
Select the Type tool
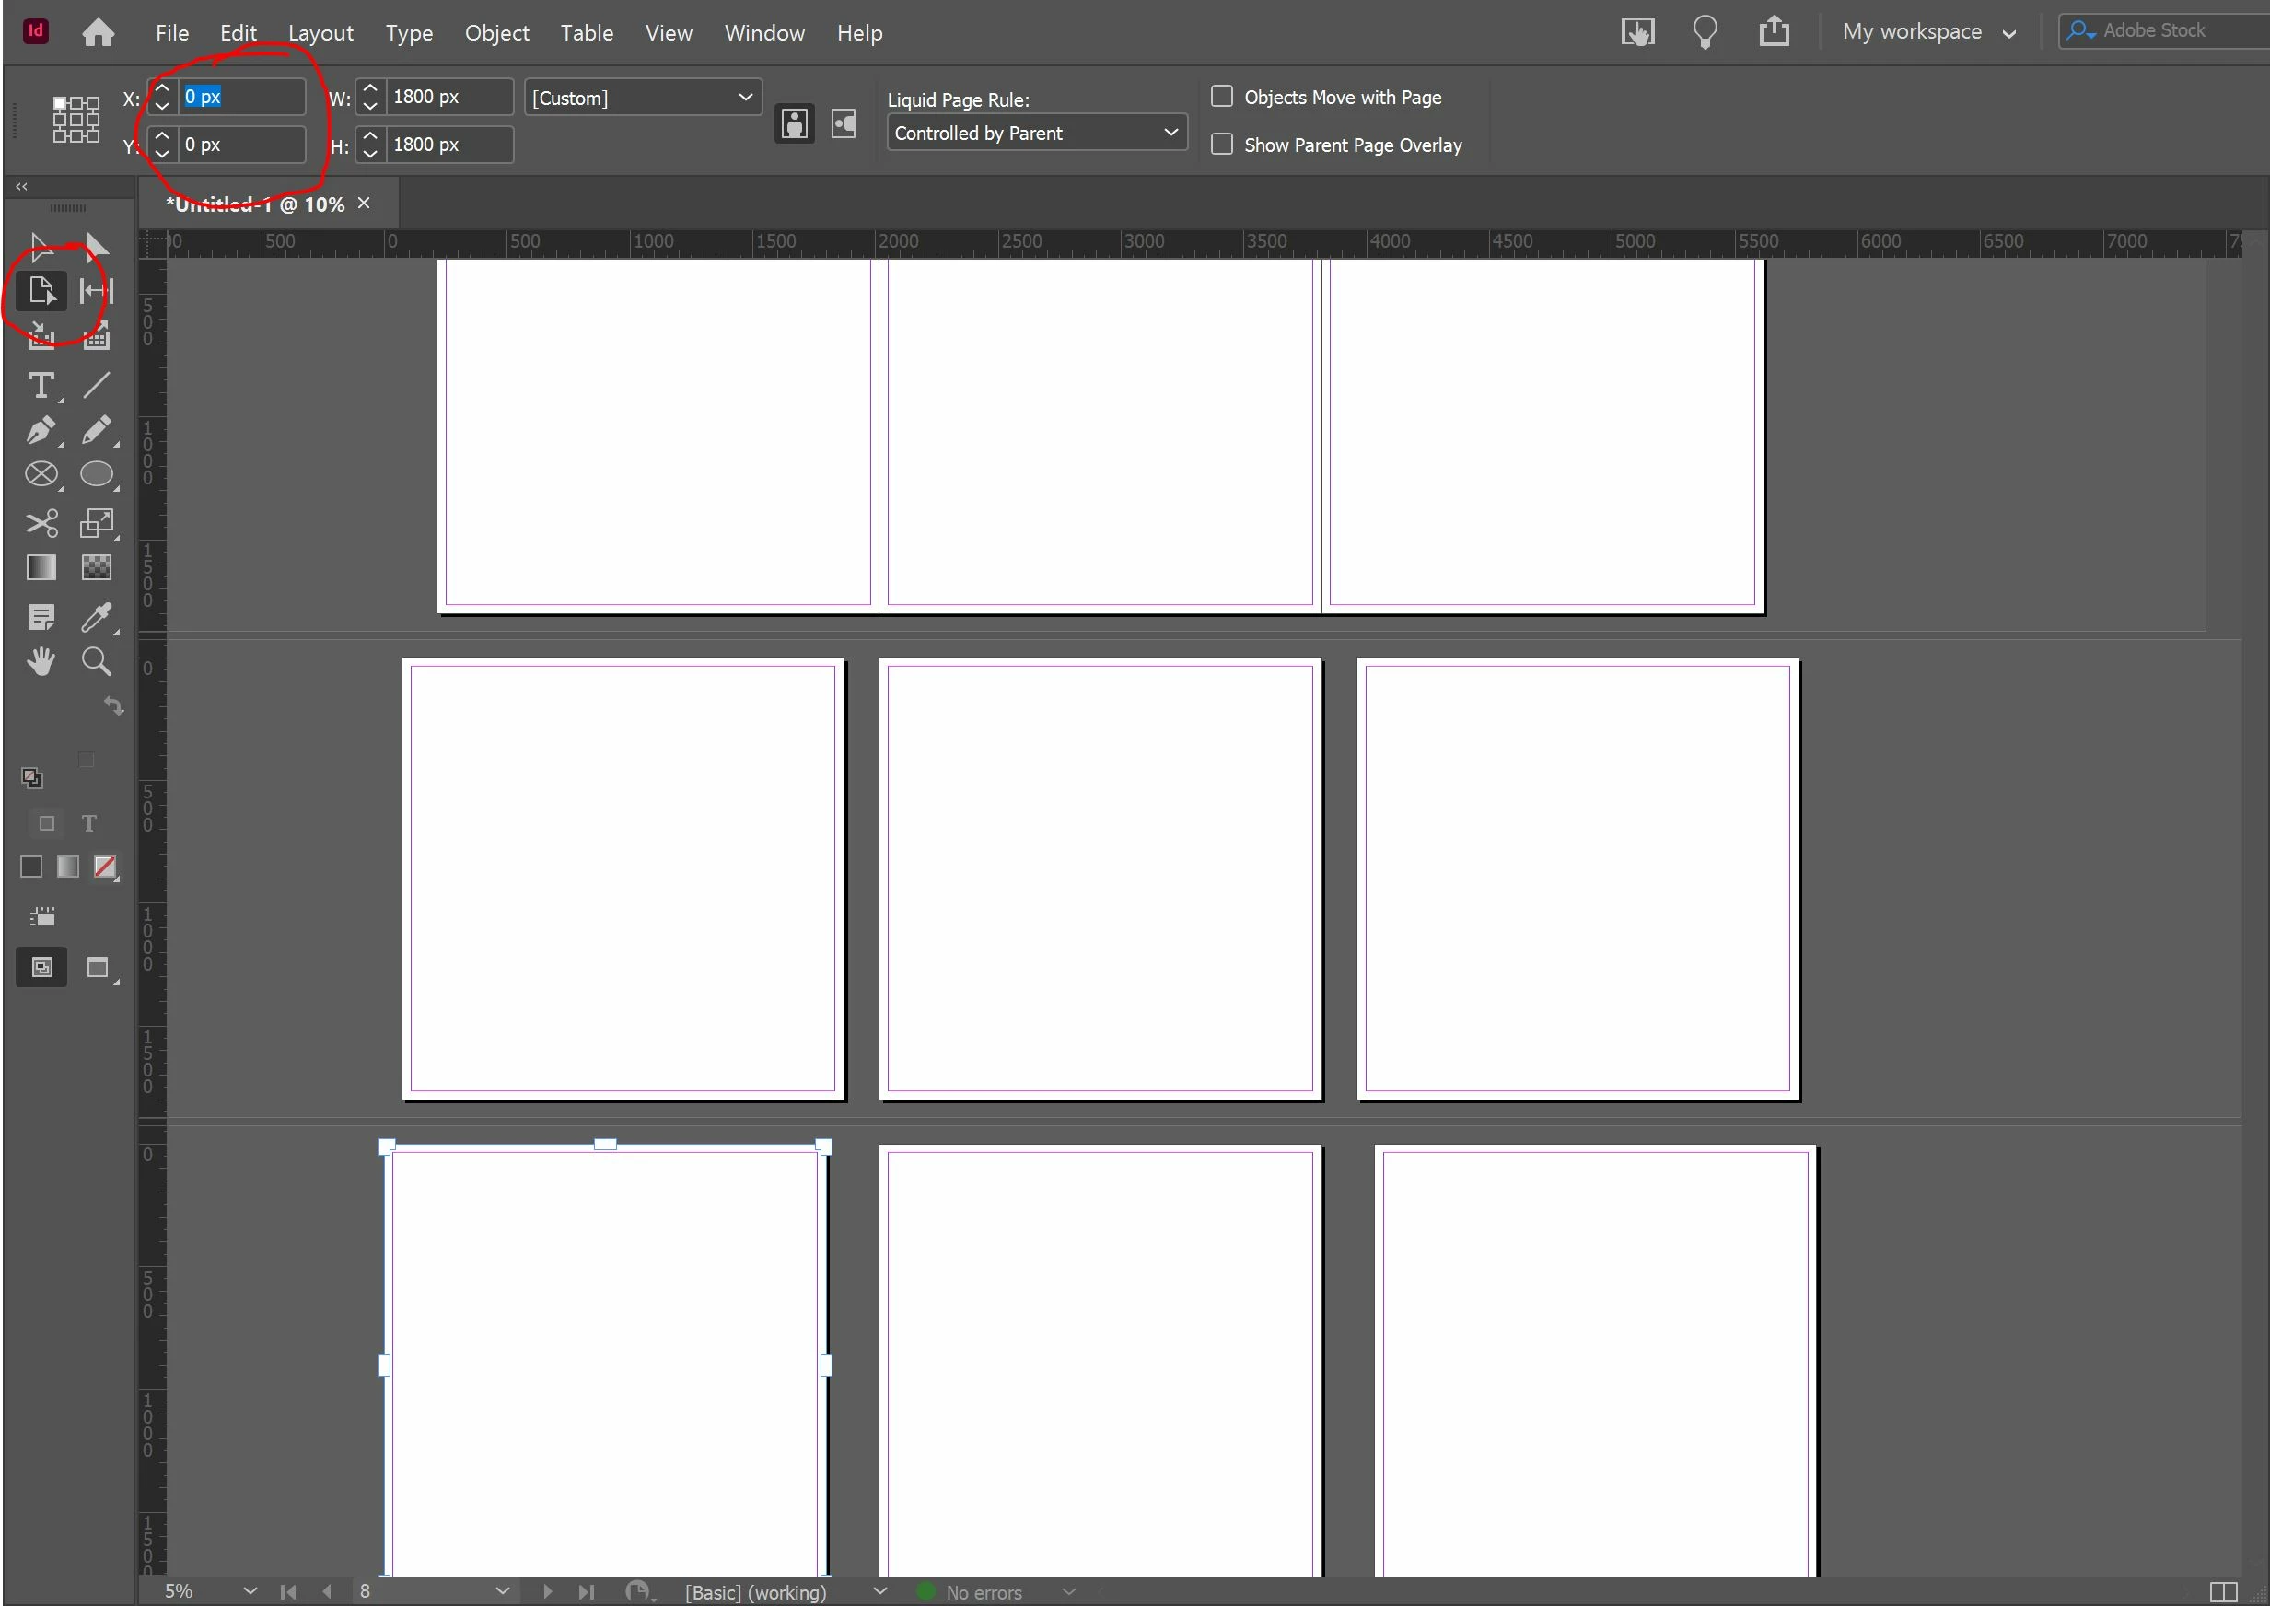click(41, 385)
